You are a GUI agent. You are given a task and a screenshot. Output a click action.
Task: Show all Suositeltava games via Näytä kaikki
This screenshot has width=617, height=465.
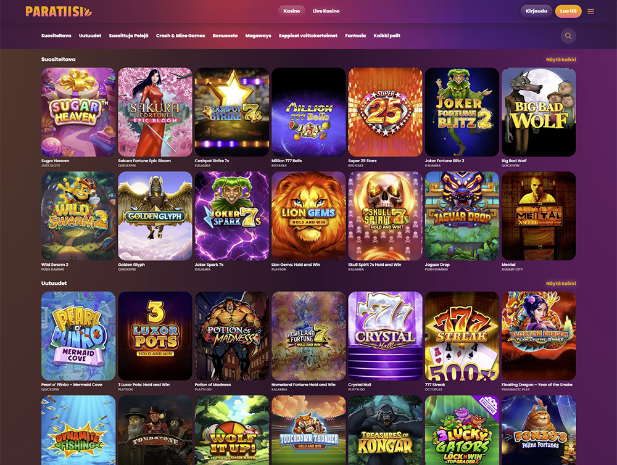point(561,59)
